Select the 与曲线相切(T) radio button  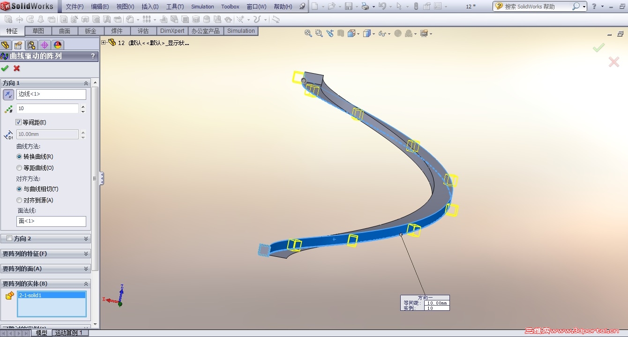[x=19, y=189]
